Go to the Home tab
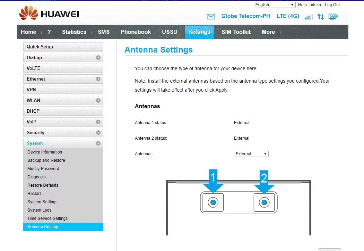Viewport: 364px width, 251px height. (28, 32)
